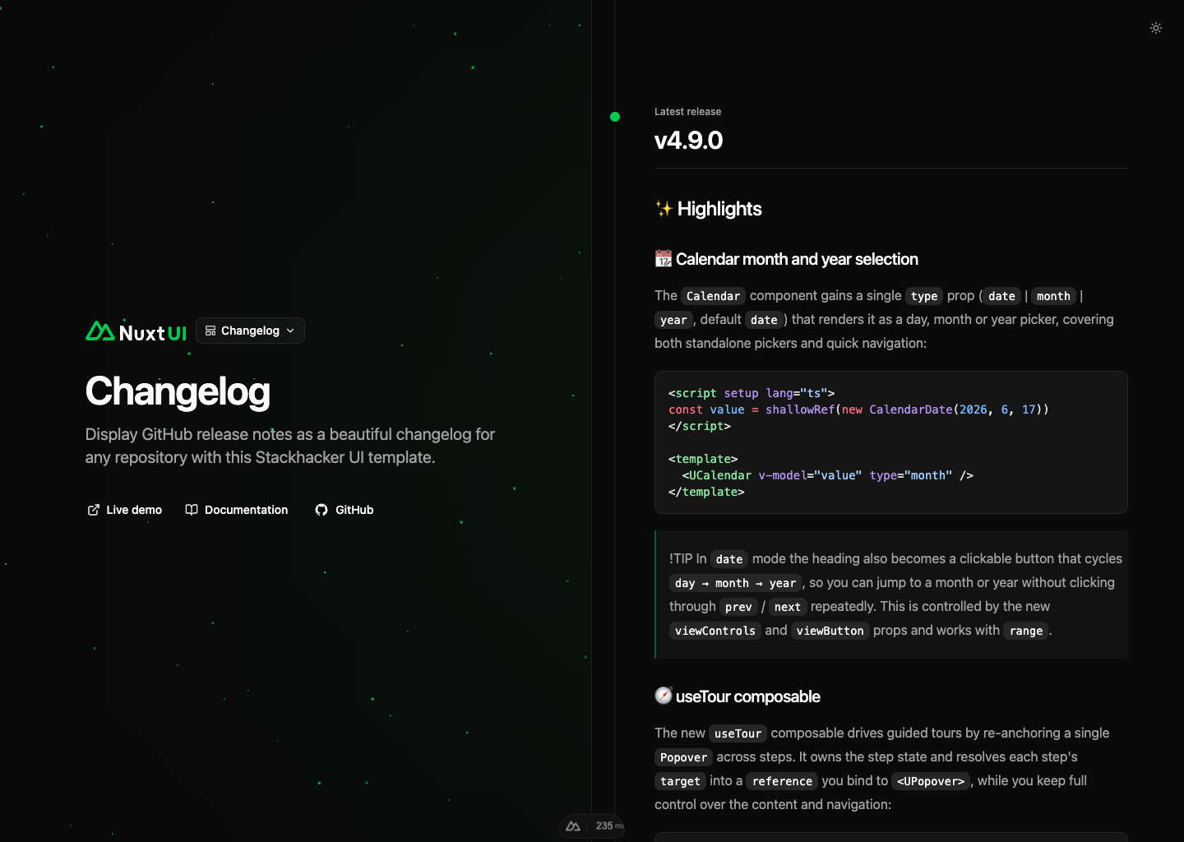Click the 'prev' inline code tag

[738, 607]
